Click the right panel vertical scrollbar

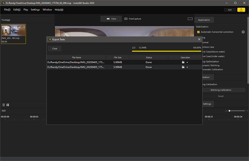point(248,50)
